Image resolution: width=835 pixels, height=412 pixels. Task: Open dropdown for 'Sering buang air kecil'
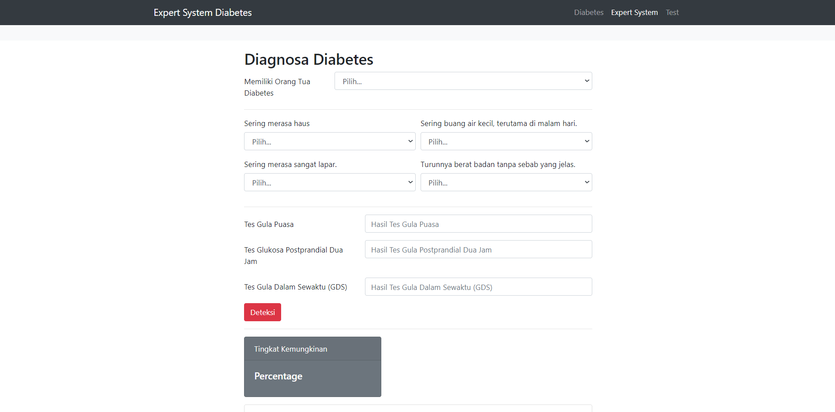click(x=506, y=141)
